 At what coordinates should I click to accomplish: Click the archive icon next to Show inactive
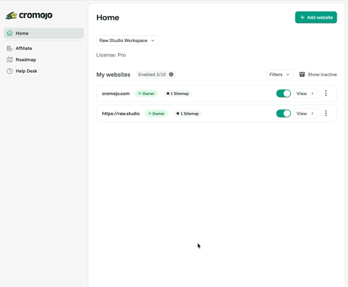point(302,75)
